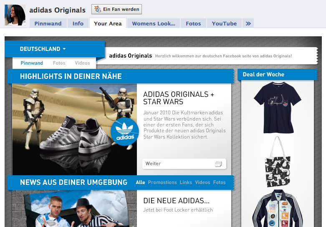This screenshot has width=326, height=227.
Task: Click the navy scooter T-shirt deal
Action: 277,108
